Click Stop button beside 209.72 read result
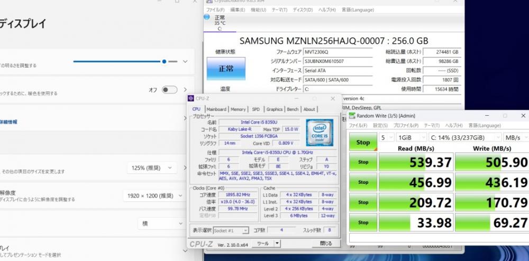 [x=363, y=202]
